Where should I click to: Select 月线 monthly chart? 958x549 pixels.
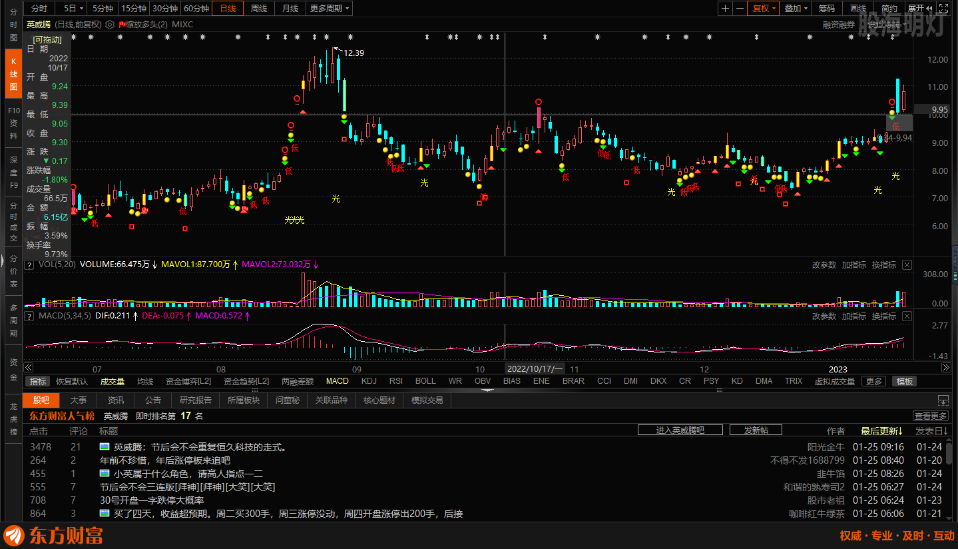(290, 8)
